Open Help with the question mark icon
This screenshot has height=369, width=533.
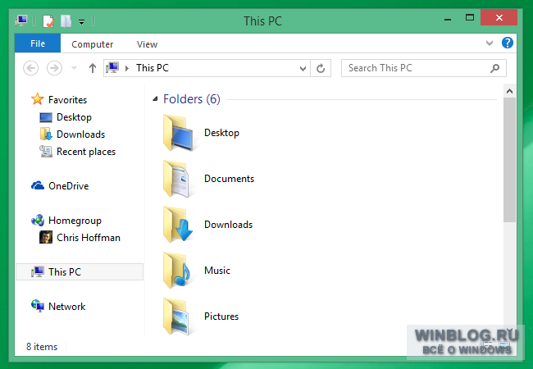[507, 43]
